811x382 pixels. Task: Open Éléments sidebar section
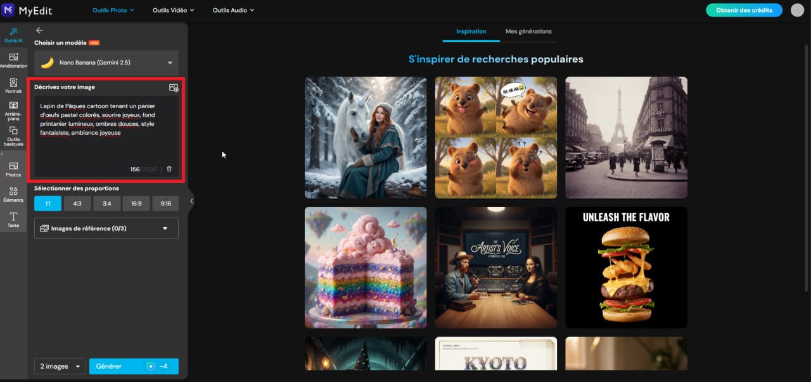coord(13,194)
